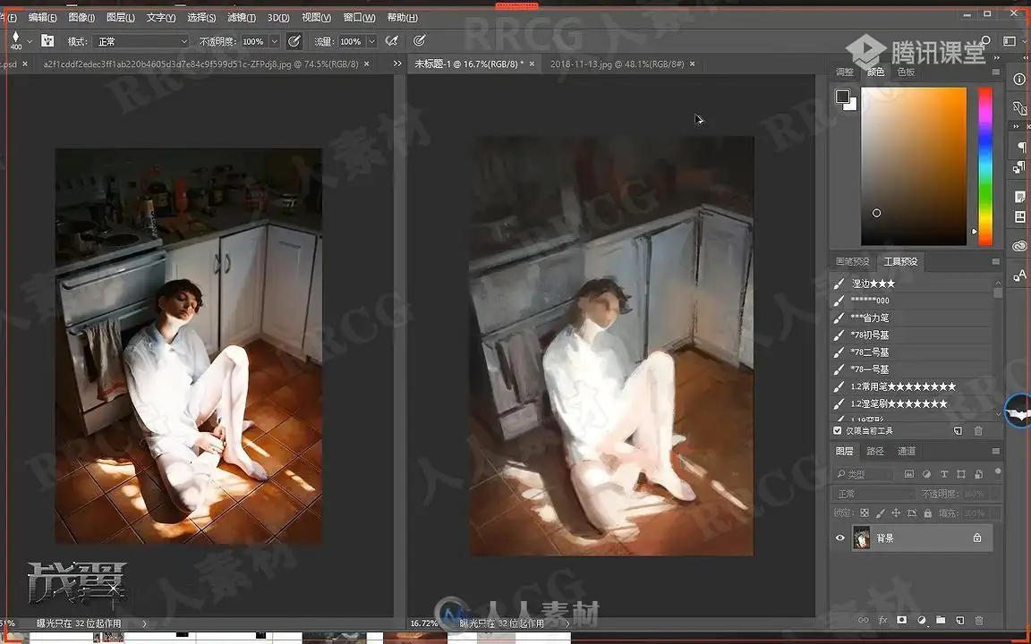This screenshot has width=1031, height=644.
Task: Close the ZFPdj8.jpg document tab
Action: 367,64
